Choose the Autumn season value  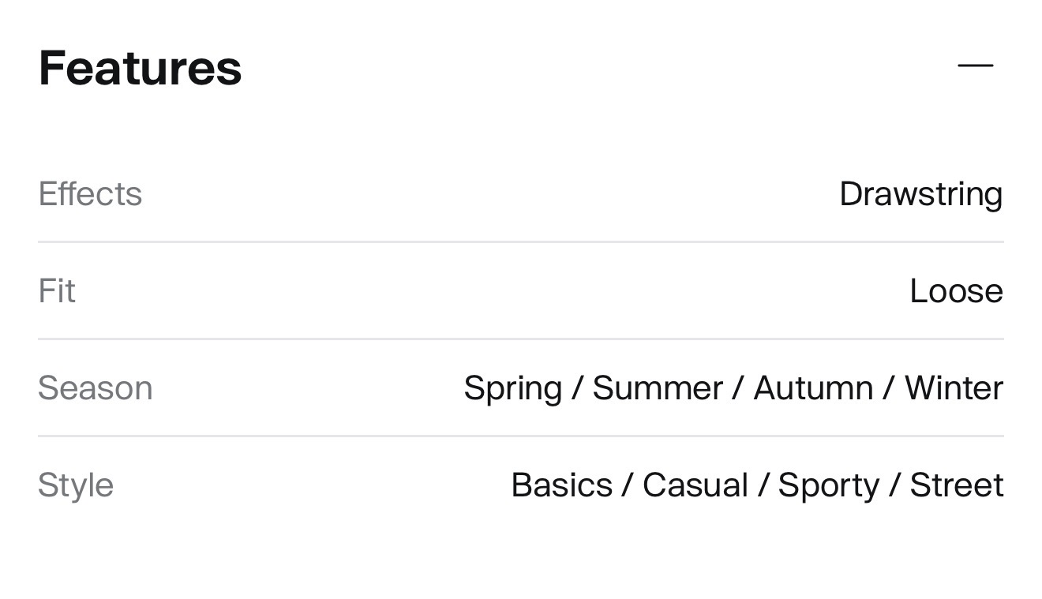[x=813, y=388]
